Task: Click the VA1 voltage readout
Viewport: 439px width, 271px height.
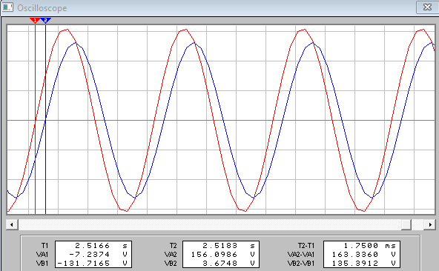Action: tap(93, 255)
